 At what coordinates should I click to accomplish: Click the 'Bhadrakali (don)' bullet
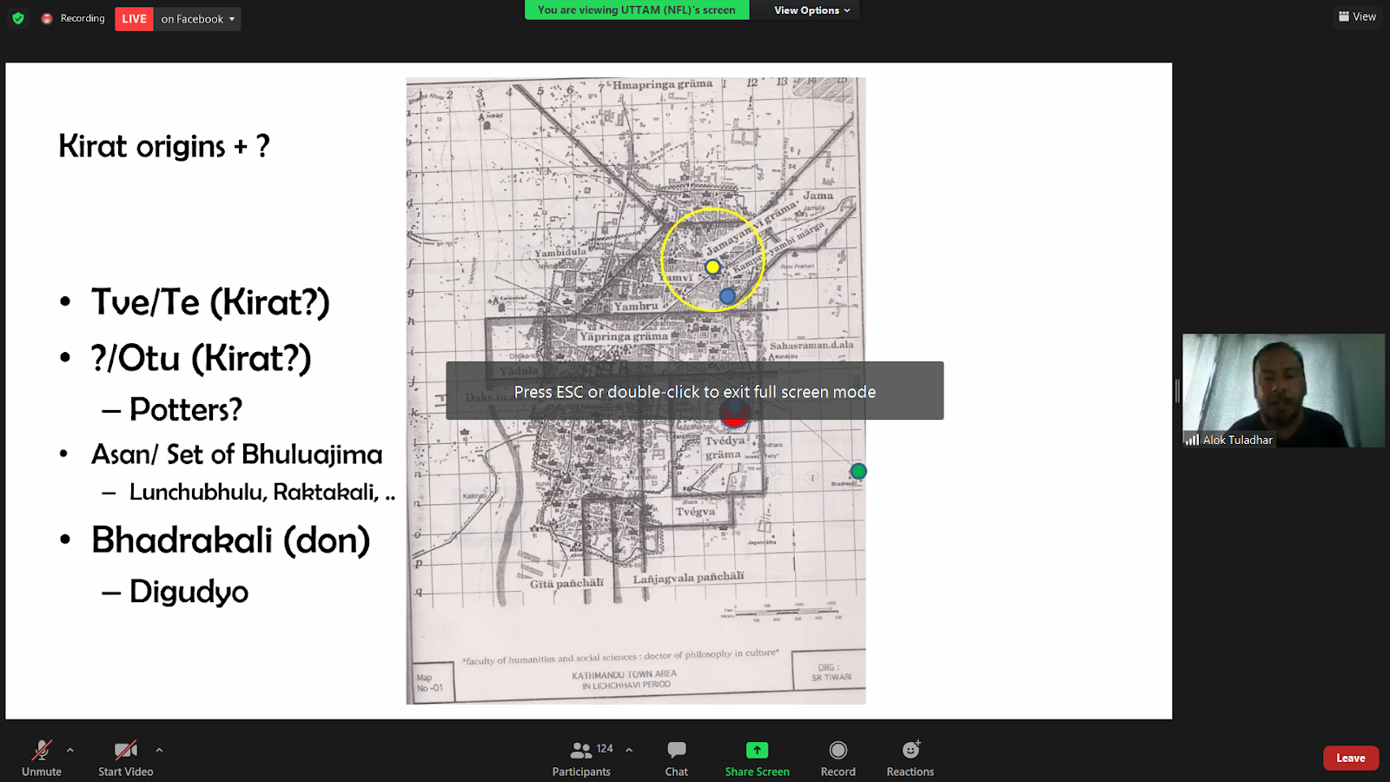[231, 540]
